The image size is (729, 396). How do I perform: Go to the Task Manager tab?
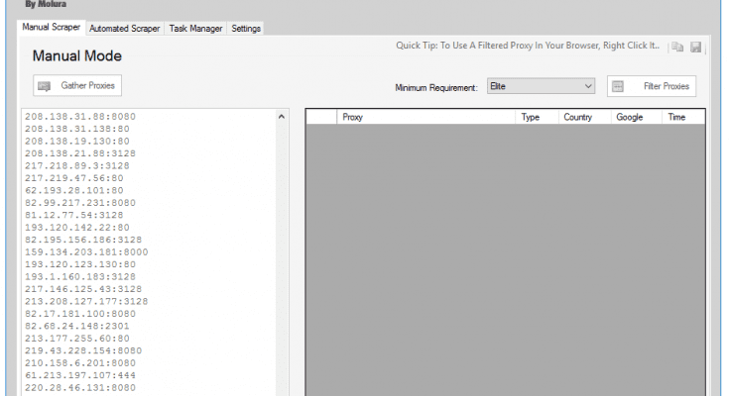click(x=196, y=29)
